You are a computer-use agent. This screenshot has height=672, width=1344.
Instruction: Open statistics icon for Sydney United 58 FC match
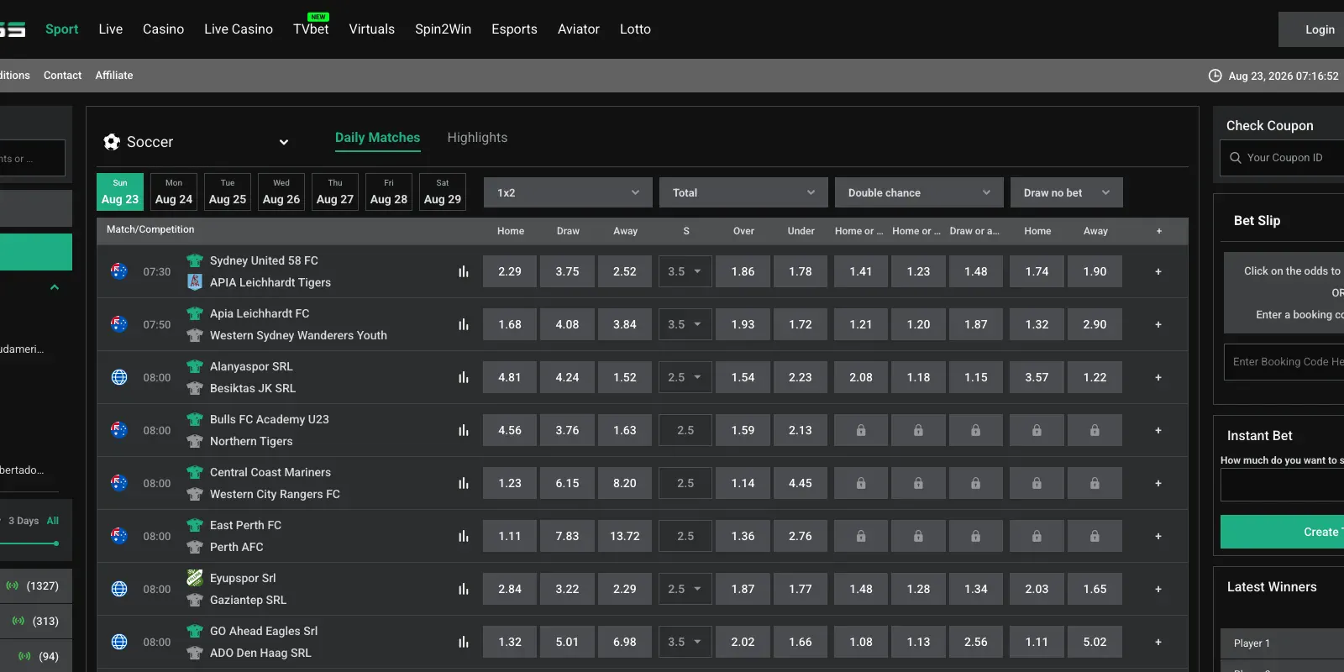tap(463, 271)
